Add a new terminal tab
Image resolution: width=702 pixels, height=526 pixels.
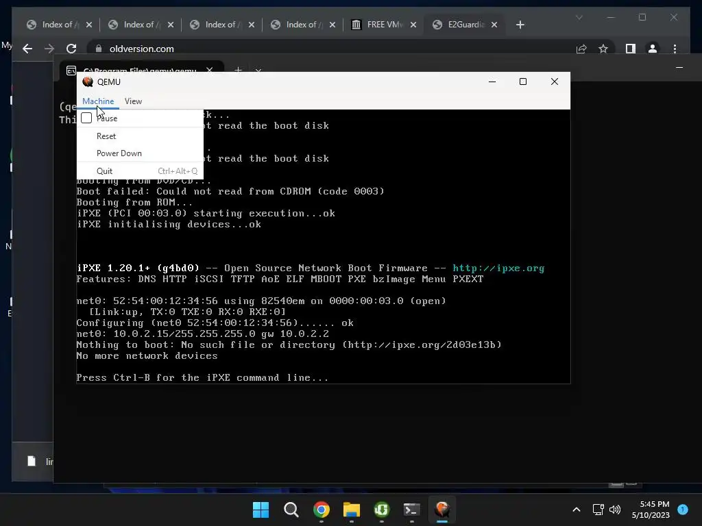tap(238, 70)
